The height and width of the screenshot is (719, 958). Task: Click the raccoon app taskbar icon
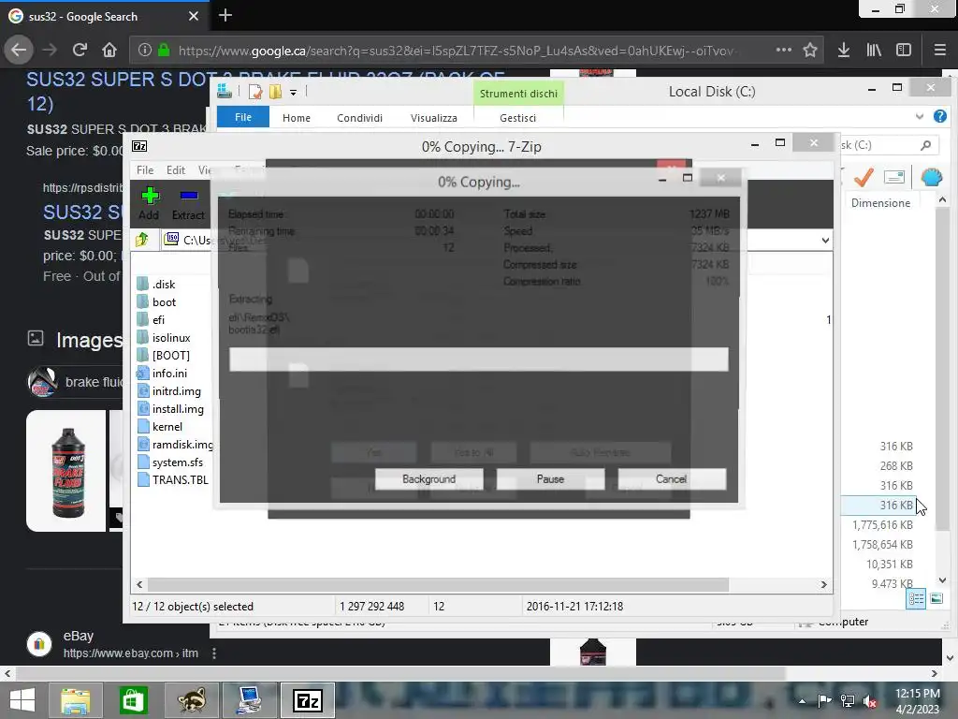tap(191, 700)
